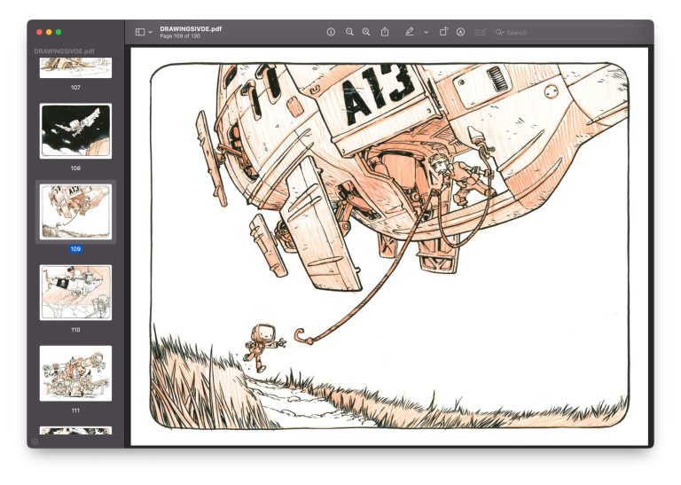Rotate the page with rotate icon
The width and height of the screenshot is (681, 485).
coord(443,32)
